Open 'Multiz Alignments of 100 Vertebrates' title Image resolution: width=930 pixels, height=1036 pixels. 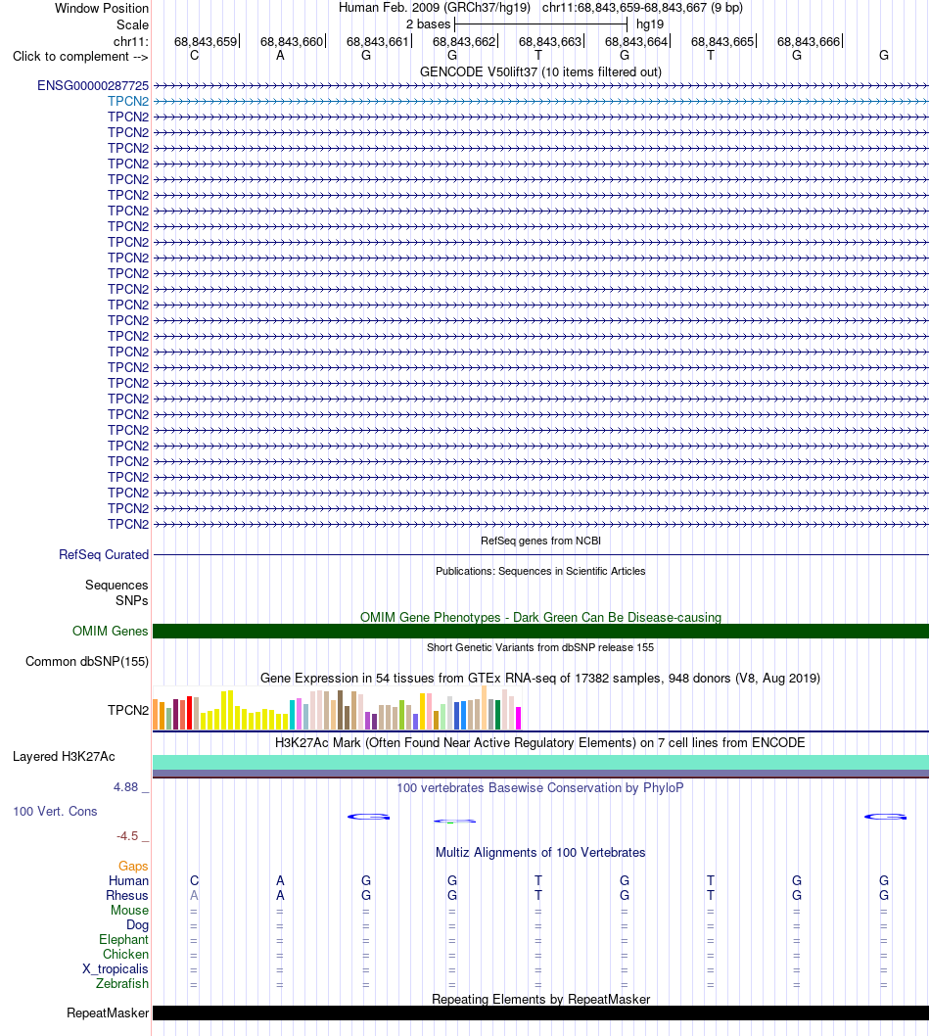click(x=540, y=852)
